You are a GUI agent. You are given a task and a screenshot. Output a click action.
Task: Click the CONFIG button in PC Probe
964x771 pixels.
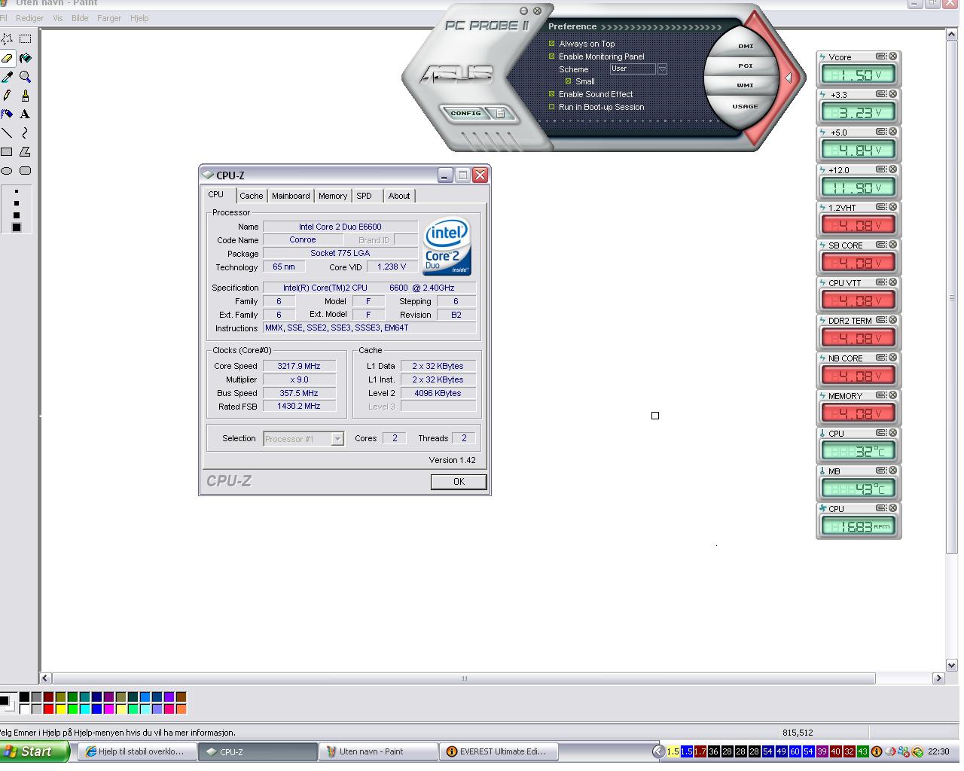pos(465,114)
